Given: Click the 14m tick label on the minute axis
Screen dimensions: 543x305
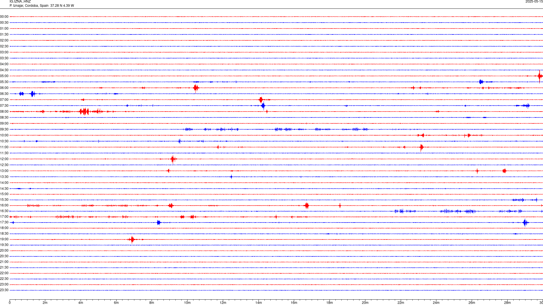Looking at the screenshot, I should coord(258,303).
